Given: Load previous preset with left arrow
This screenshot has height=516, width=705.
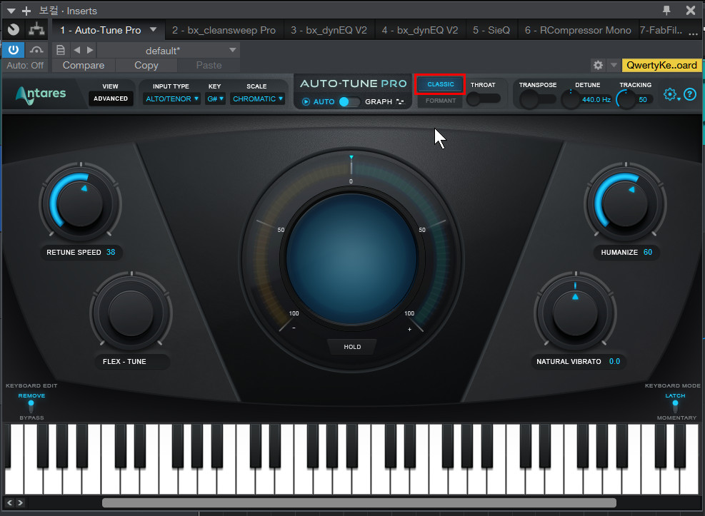Looking at the screenshot, I should click(x=77, y=50).
